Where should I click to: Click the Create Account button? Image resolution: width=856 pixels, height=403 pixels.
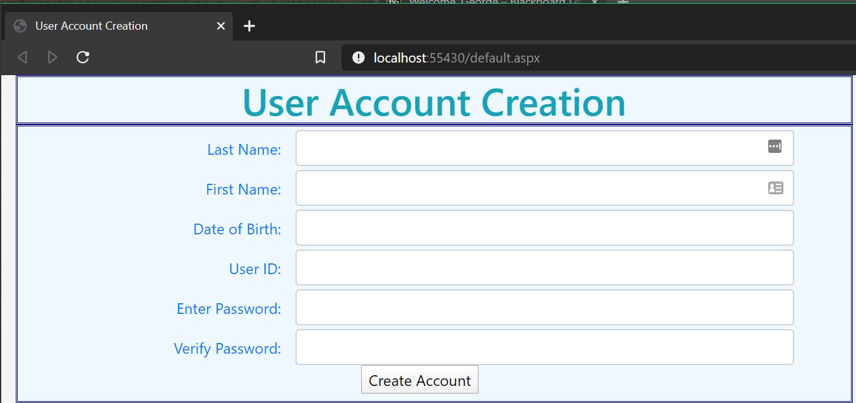pos(419,380)
